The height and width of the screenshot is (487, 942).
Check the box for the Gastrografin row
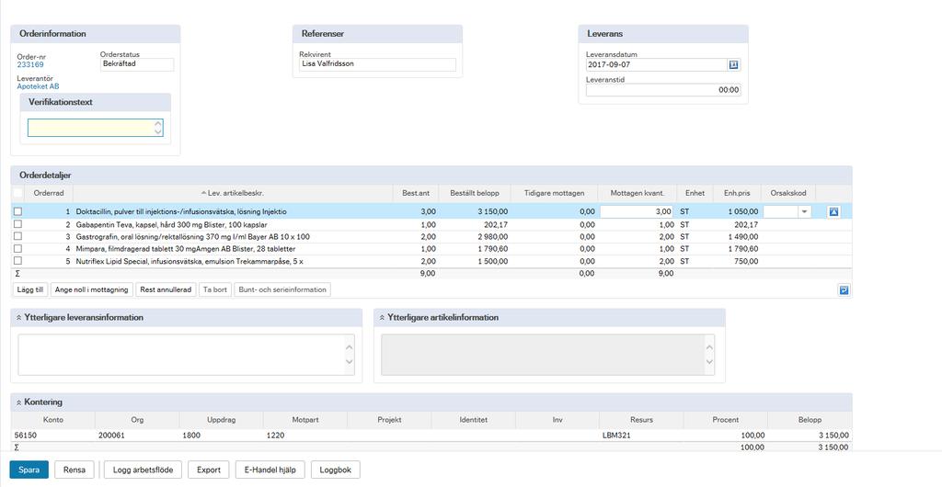pos(18,236)
